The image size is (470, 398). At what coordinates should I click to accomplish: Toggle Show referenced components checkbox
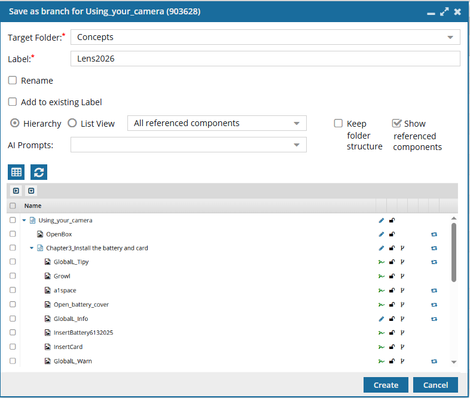(396, 123)
